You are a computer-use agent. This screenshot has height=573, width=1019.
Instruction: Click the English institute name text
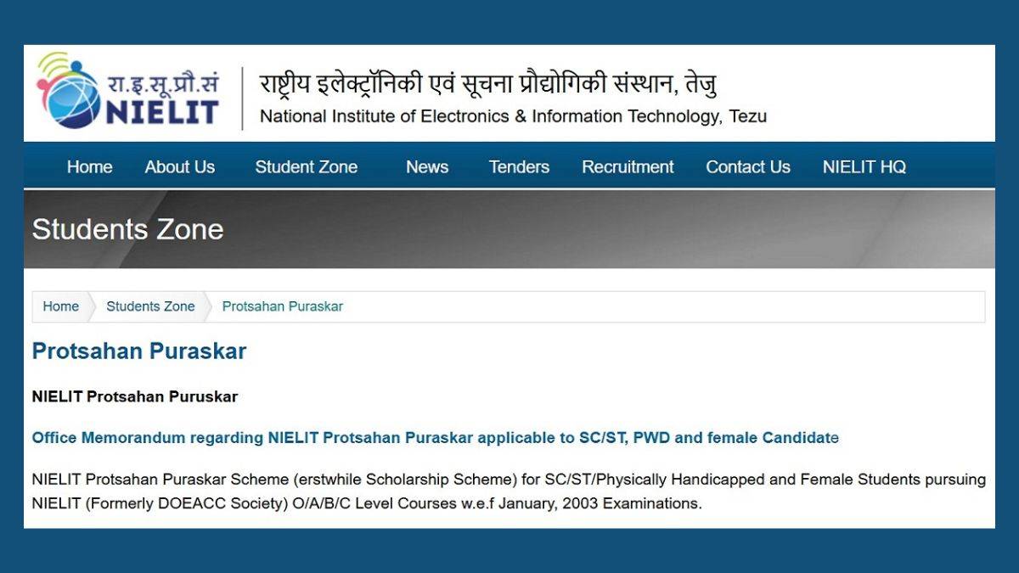513,116
